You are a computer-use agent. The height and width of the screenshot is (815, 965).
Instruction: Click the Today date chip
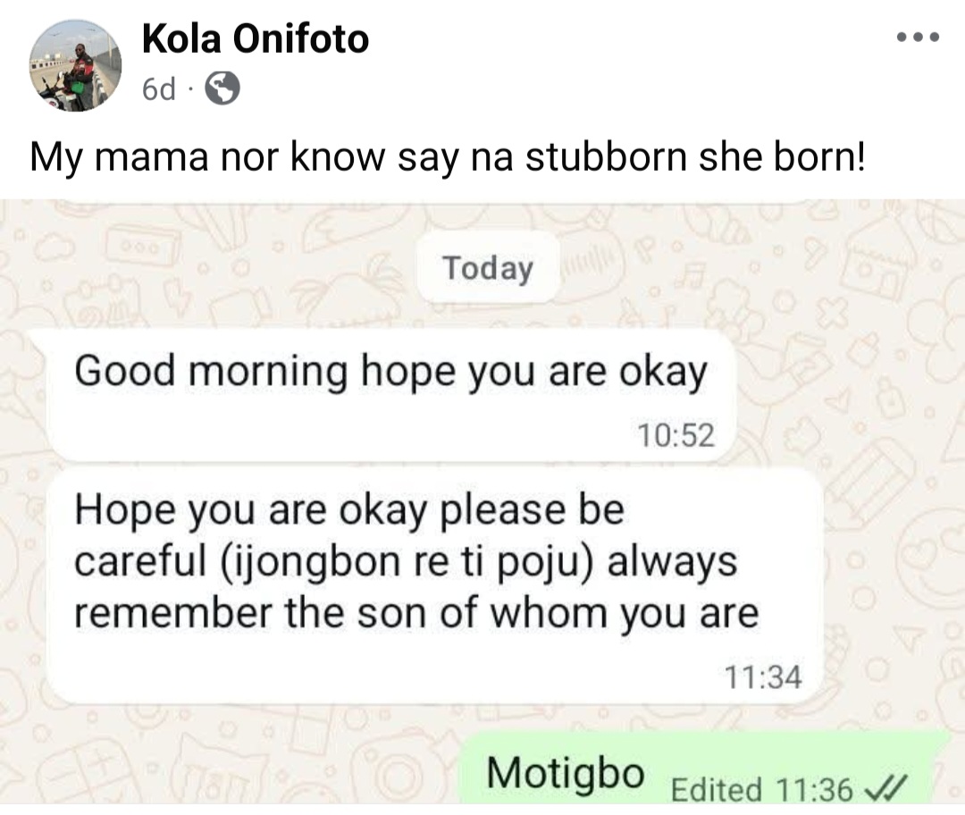[488, 267]
